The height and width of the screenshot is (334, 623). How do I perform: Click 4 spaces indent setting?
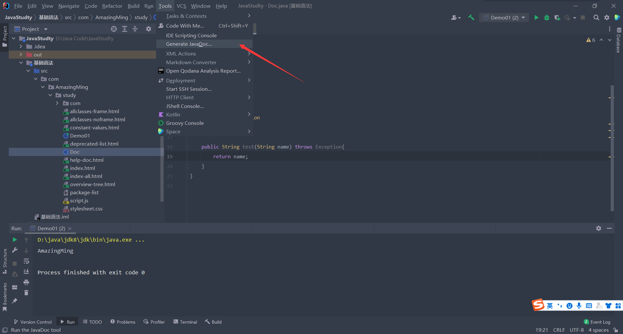point(598,330)
